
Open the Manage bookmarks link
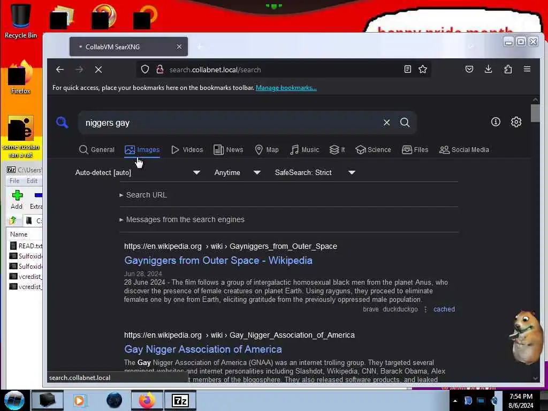[x=286, y=88]
